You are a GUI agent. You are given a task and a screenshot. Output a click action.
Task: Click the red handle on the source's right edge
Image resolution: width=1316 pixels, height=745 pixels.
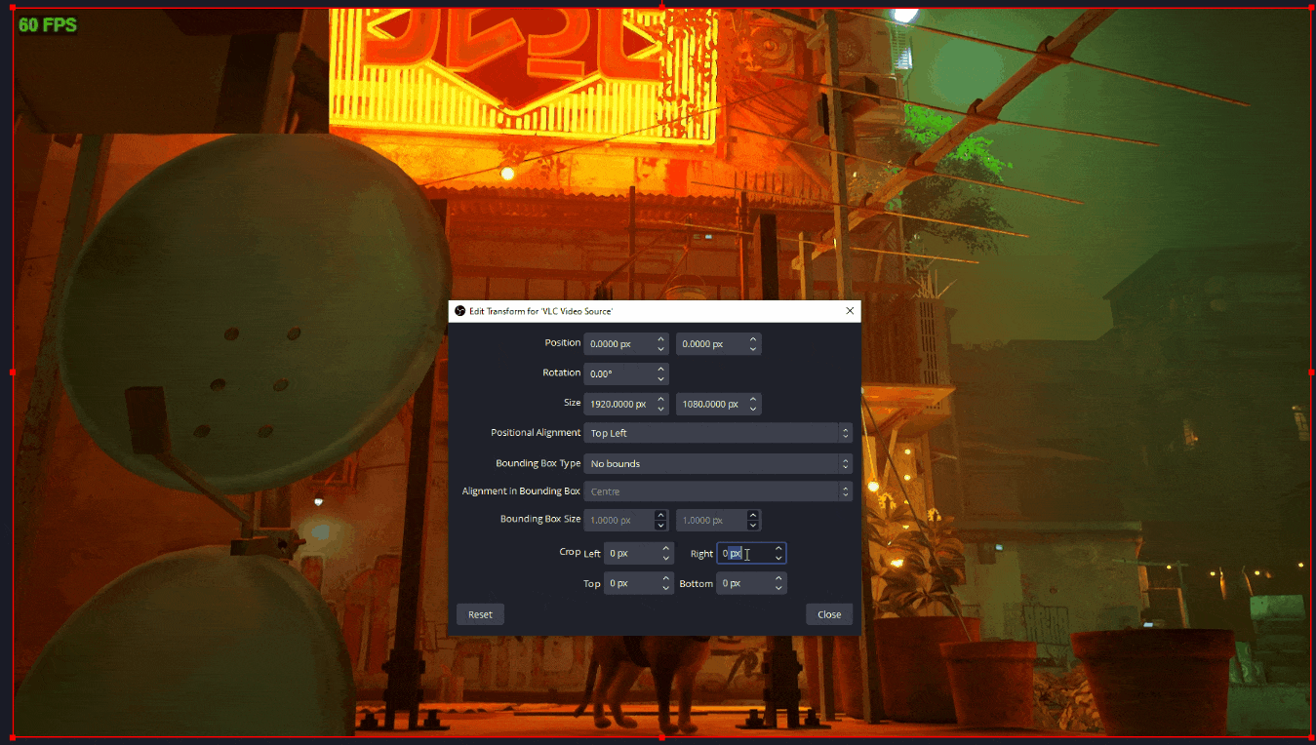(1311, 372)
